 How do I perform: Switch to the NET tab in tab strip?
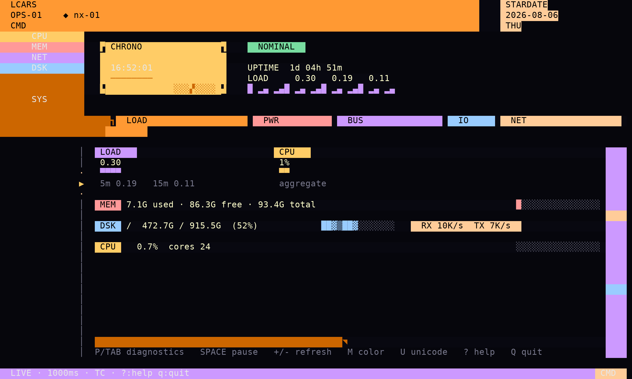[561, 121]
